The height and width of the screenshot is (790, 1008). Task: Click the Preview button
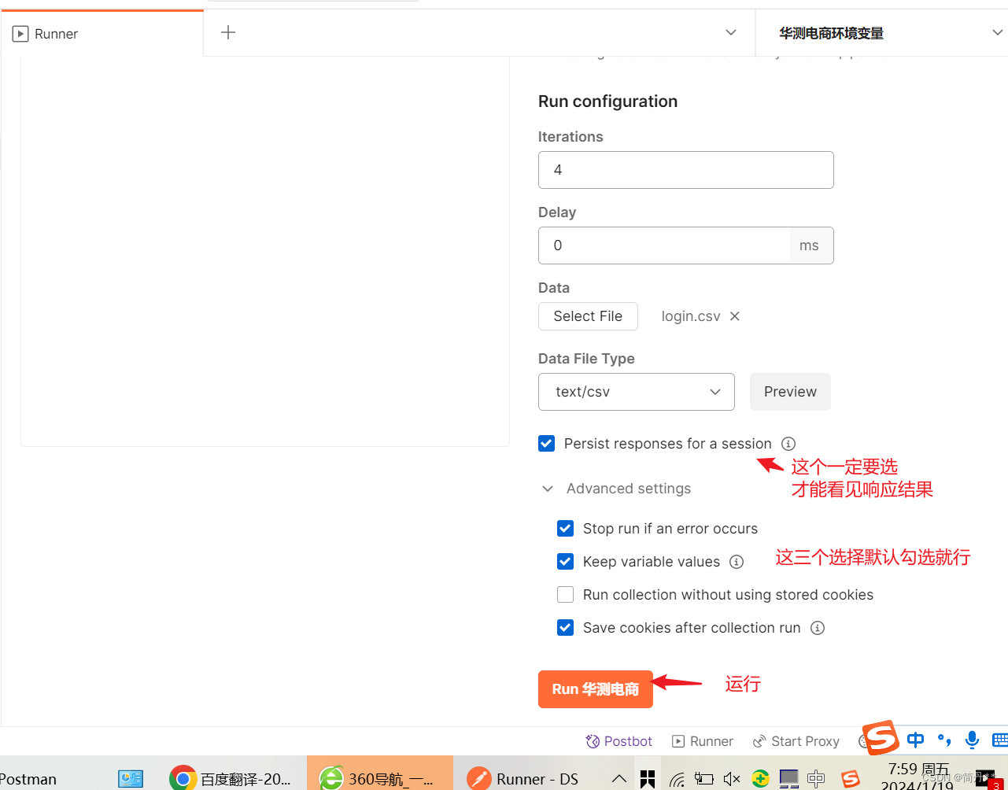[x=790, y=392]
